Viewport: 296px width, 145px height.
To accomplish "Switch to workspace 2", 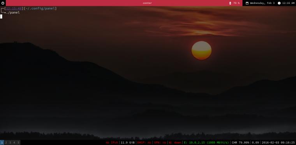I will pos(6,143).
